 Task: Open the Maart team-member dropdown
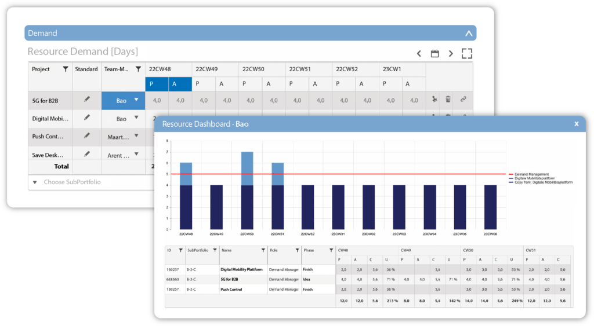pyautogui.click(x=137, y=137)
